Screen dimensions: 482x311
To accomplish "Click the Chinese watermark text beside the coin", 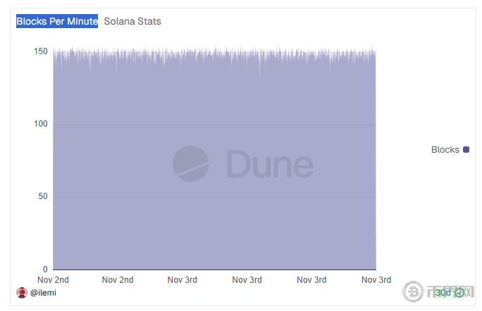I will coord(451,293).
